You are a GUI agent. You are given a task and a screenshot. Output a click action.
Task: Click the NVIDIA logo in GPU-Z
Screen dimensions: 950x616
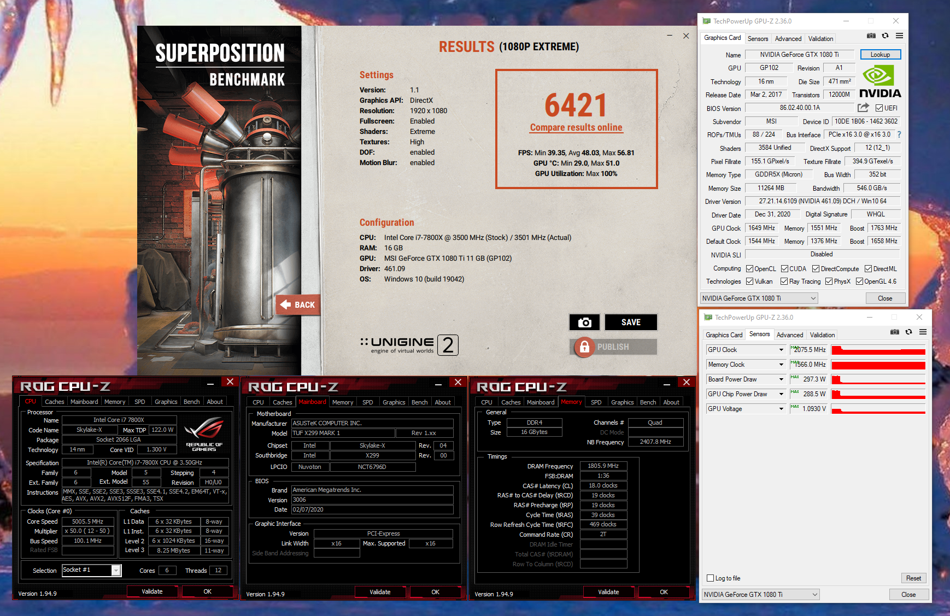tap(880, 81)
